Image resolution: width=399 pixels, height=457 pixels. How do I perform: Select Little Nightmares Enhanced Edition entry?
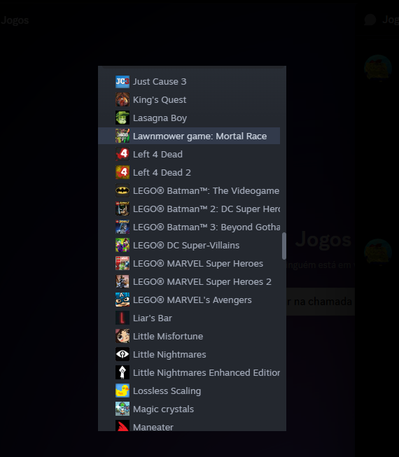click(189, 372)
